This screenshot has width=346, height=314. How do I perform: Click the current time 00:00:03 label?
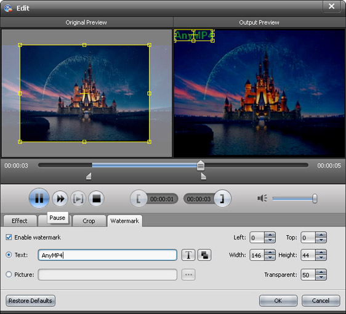(x=17, y=166)
